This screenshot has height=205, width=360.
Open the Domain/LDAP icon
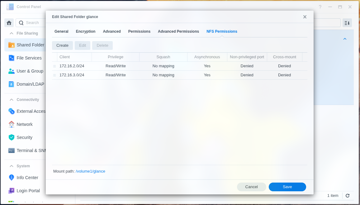pyautogui.click(x=11, y=84)
